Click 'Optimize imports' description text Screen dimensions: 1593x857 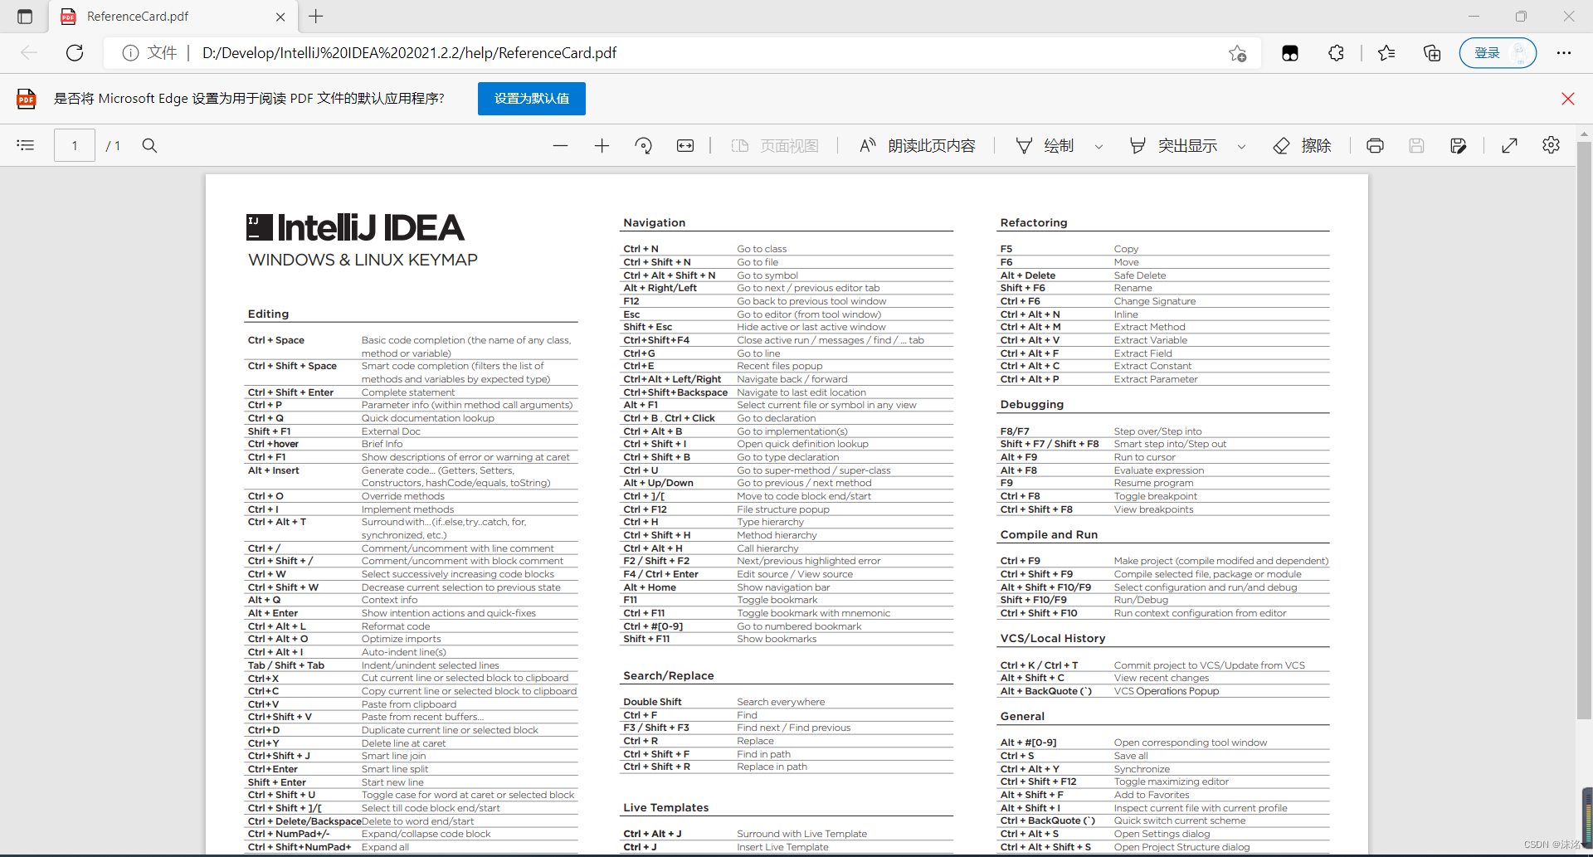(x=401, y=639)
